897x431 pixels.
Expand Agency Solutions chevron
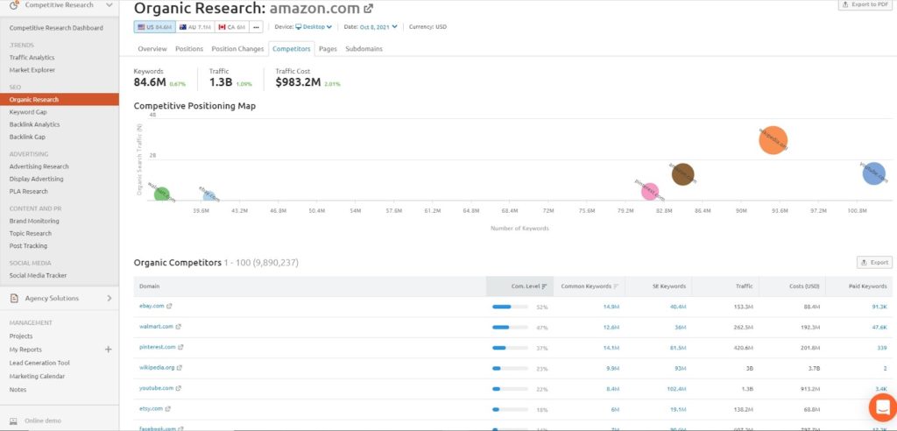pyautogui.click(x=109, y=298)
